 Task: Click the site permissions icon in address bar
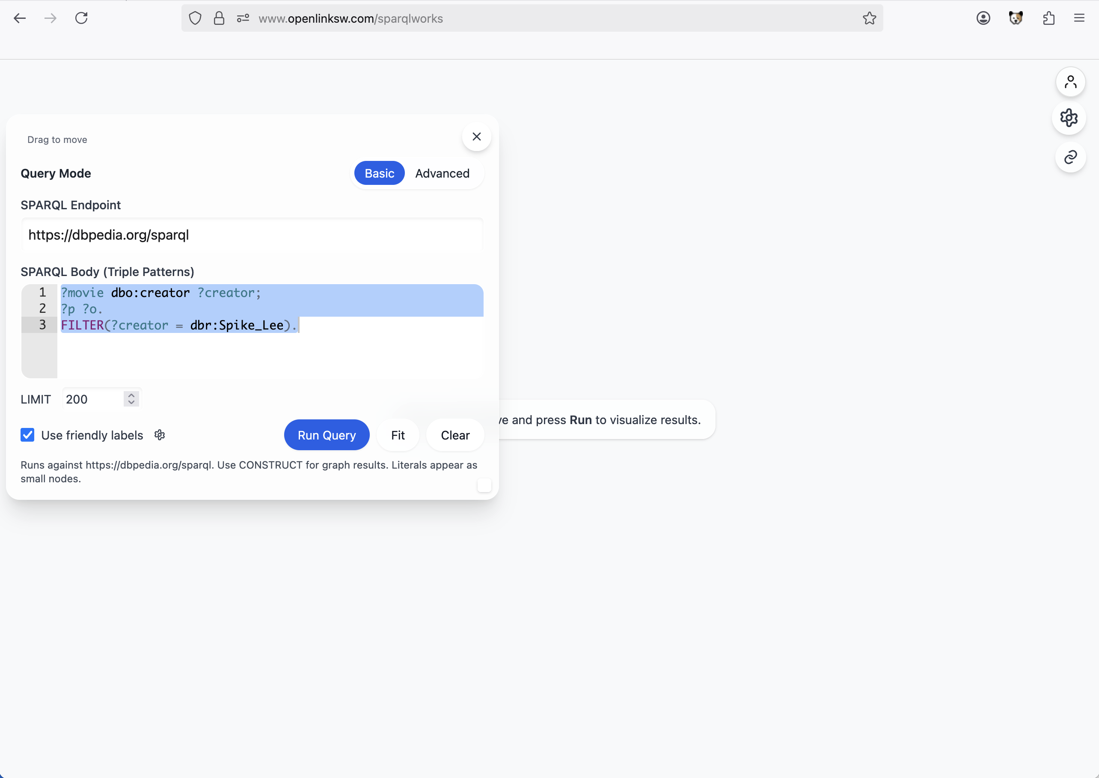coord(243,19)
